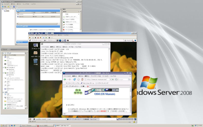
Task: Collapse the IDE Controller 1 node
Action: click(x=3, y=73)
